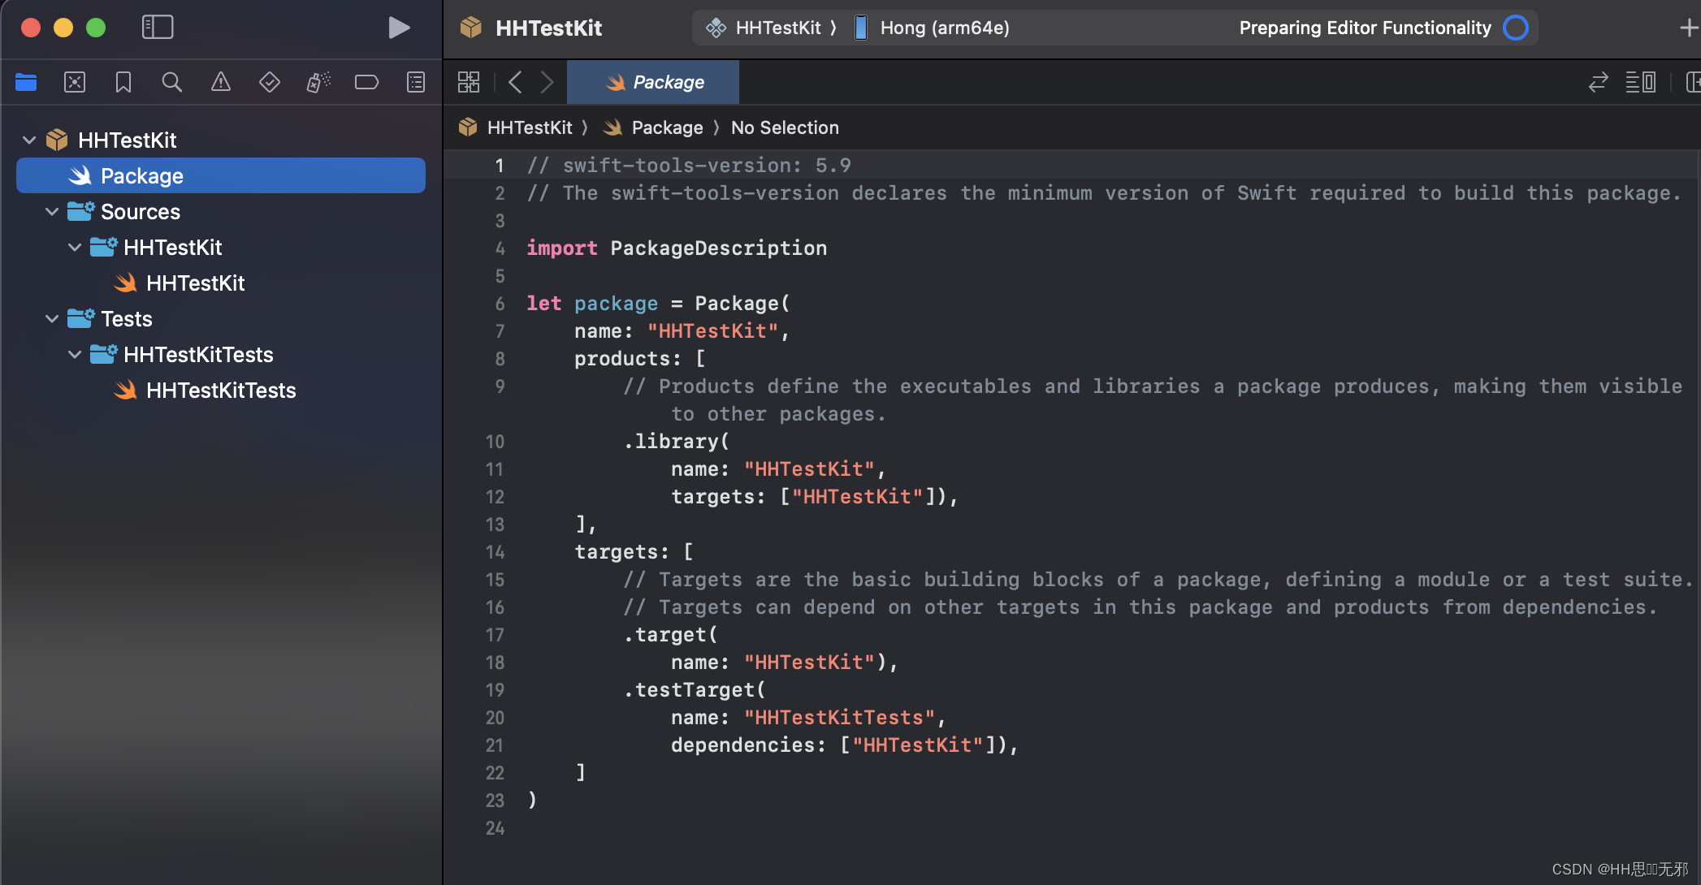
Task: Click package box icon in jump bar
Action: pos(468,127)
